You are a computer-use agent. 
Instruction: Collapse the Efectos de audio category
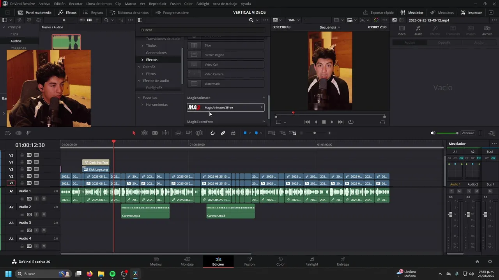point(139,81)
